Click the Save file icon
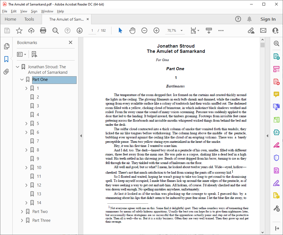This screenshot has height=235, width=283. [x=7, y=31]
